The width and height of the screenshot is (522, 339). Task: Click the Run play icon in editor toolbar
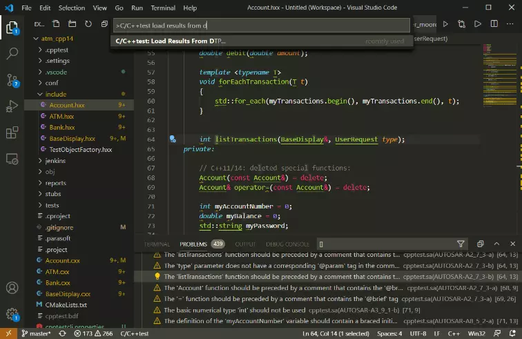[445, 24]
